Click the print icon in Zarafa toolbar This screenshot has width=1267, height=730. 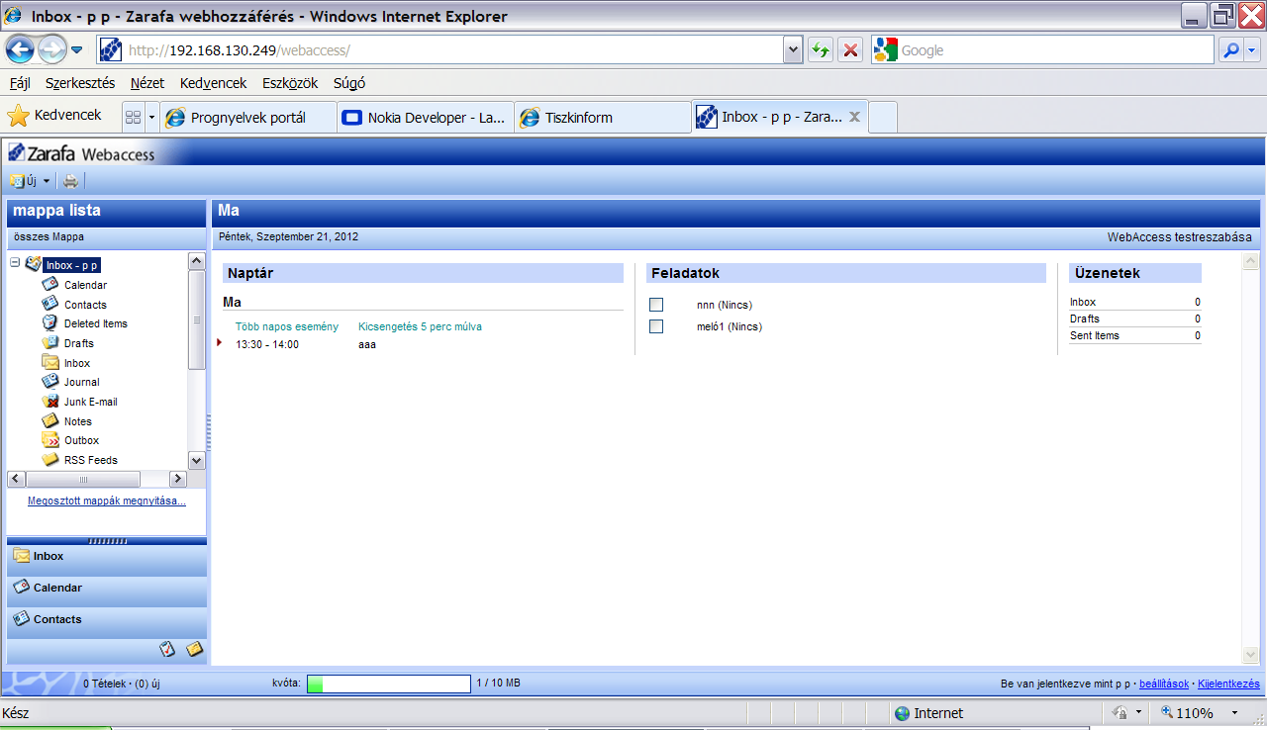[70, 181]
